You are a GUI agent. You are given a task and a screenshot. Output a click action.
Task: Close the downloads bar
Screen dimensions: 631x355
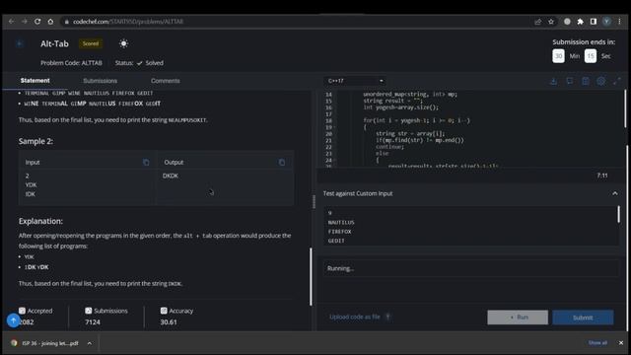(x=620, y=343)
